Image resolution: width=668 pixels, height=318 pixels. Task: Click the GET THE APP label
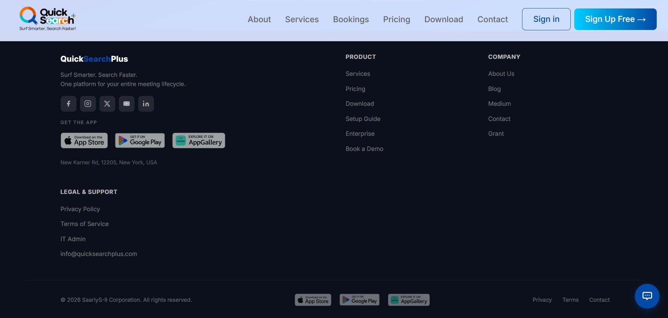tap(78, 122)
